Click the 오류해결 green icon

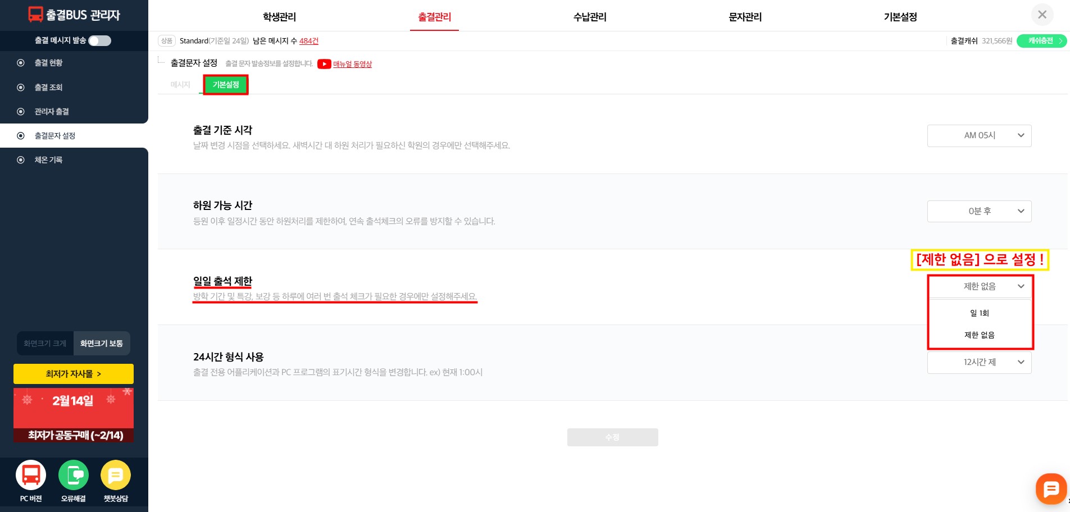click(x=74, y=475)
